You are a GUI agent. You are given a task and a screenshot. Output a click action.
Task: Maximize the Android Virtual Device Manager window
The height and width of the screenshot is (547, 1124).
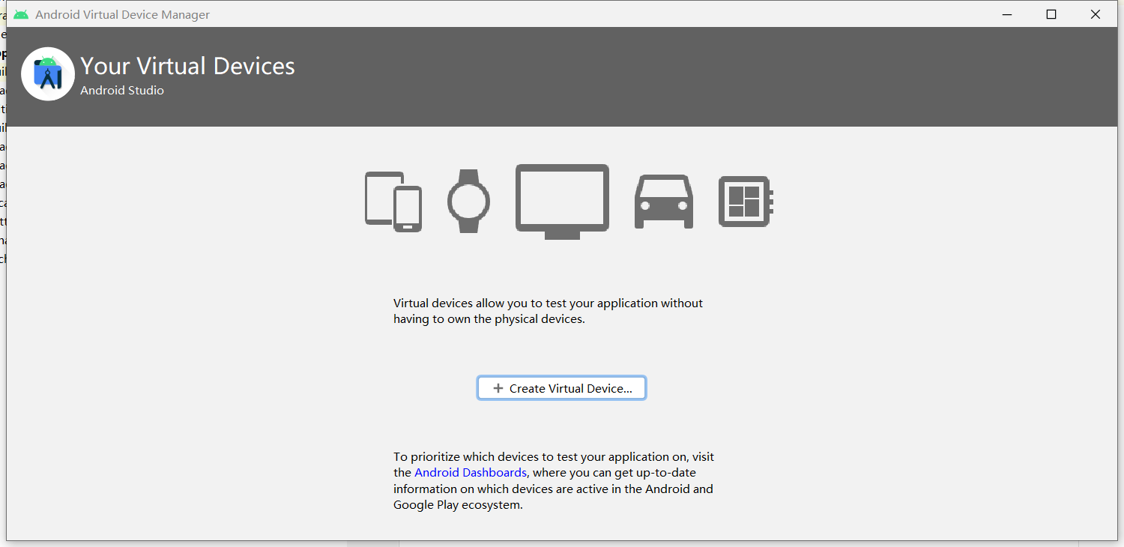tap(1051, 14)
